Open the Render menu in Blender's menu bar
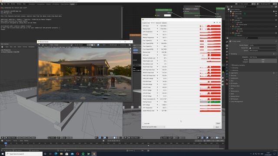The image size is (278, 156). pos(13,4)
